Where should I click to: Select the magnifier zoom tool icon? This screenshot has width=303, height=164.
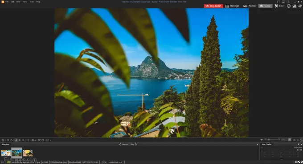[x=23, y=140]
